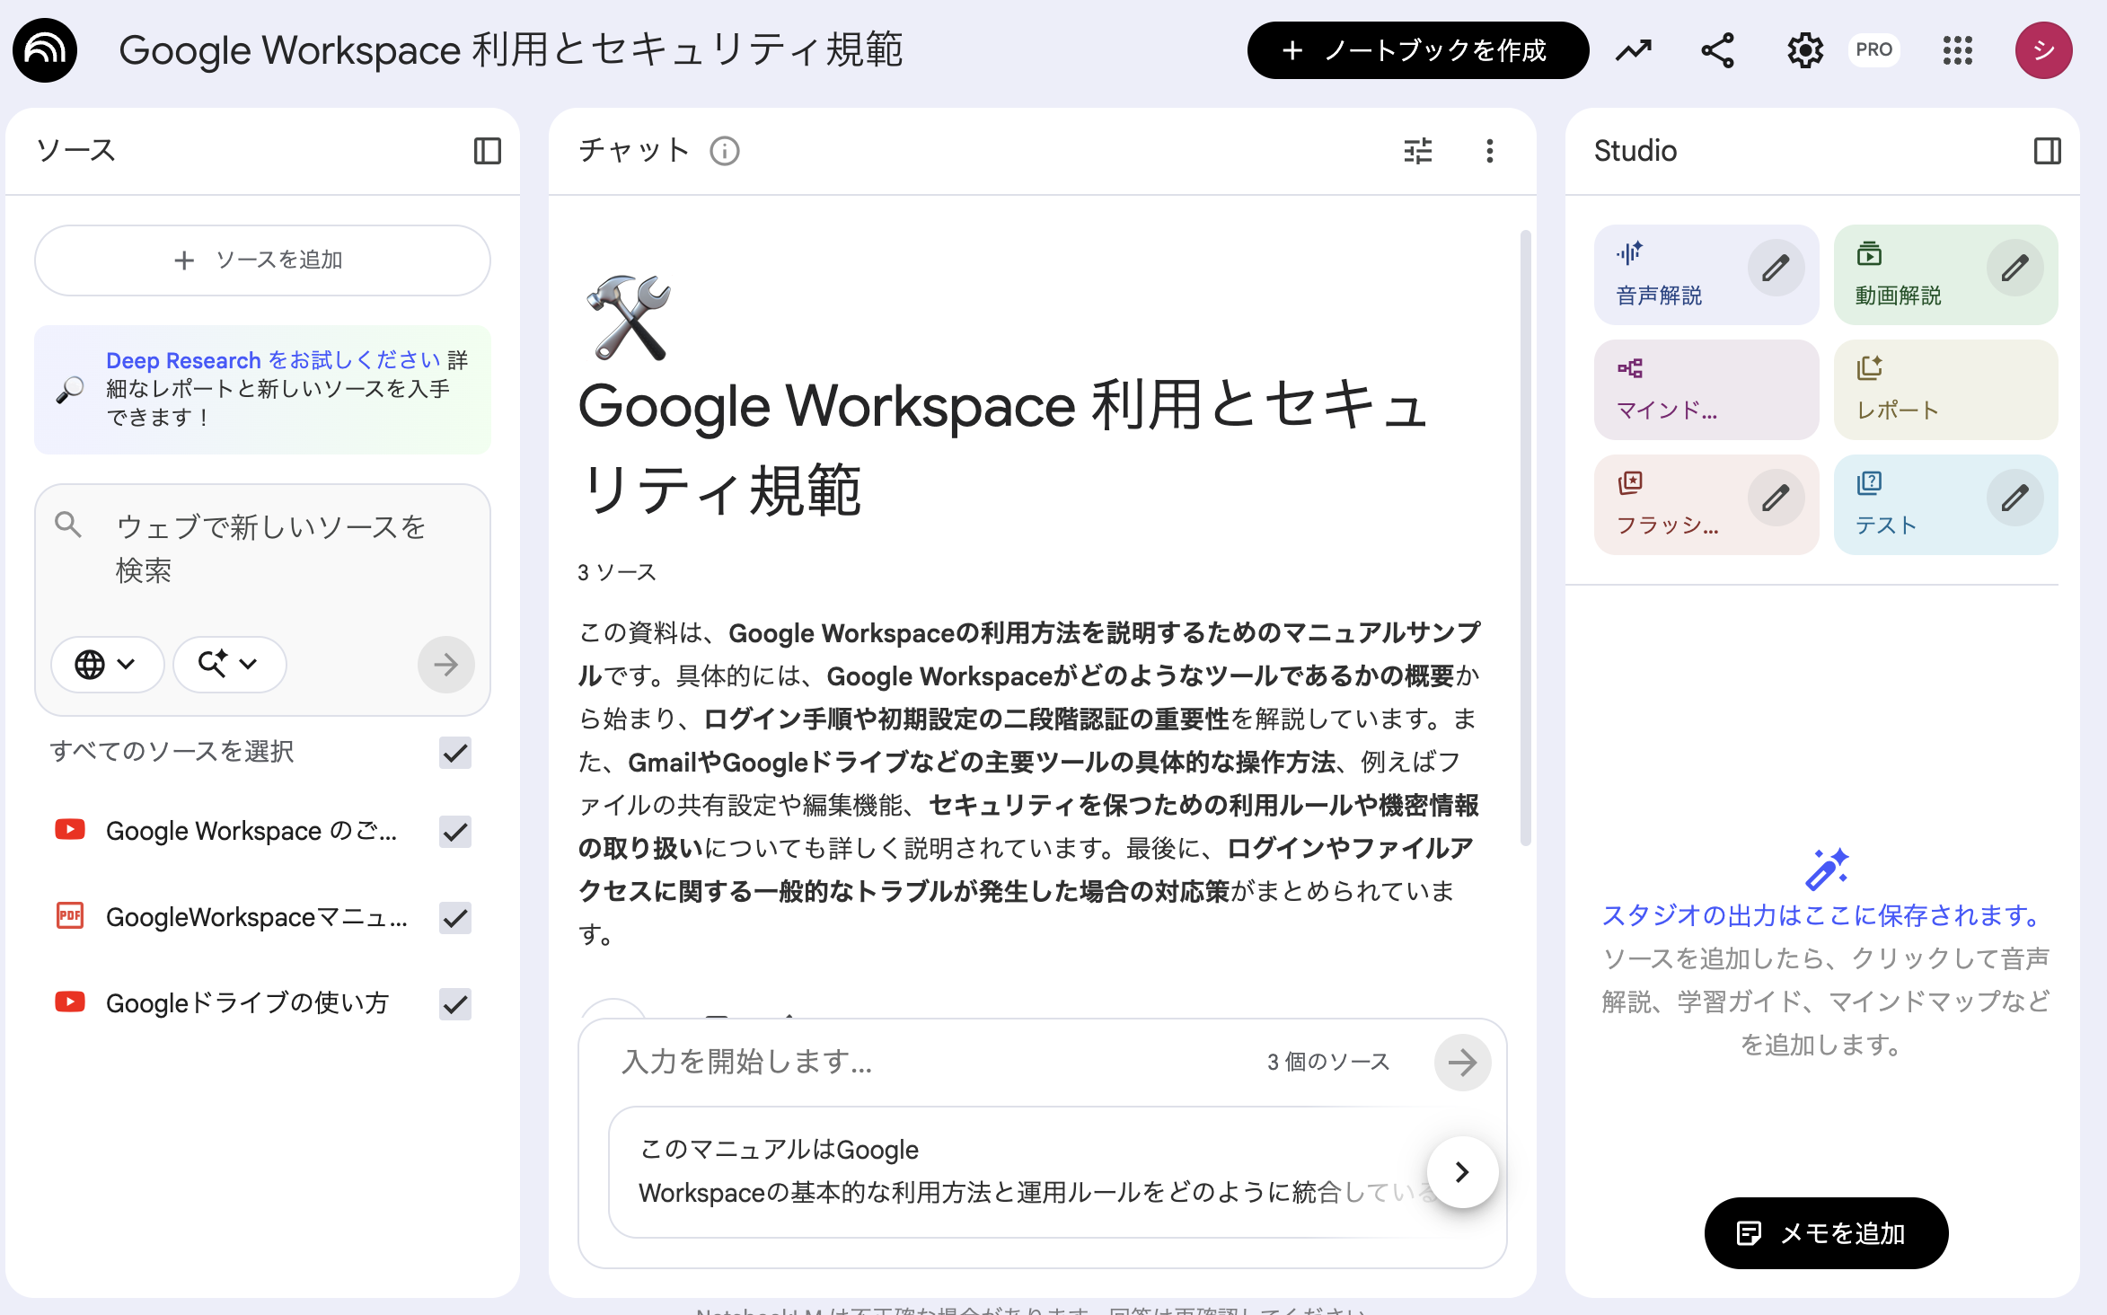Collapse the ソース panel
2107x1315 pixels.
486,151
